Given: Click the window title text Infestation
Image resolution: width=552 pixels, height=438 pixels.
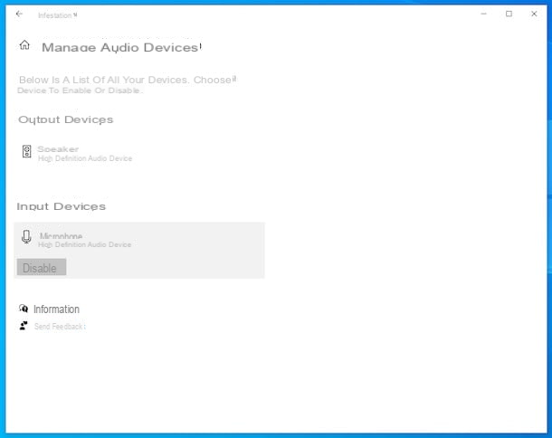Looking at the screenshot, I should (55, 15).
